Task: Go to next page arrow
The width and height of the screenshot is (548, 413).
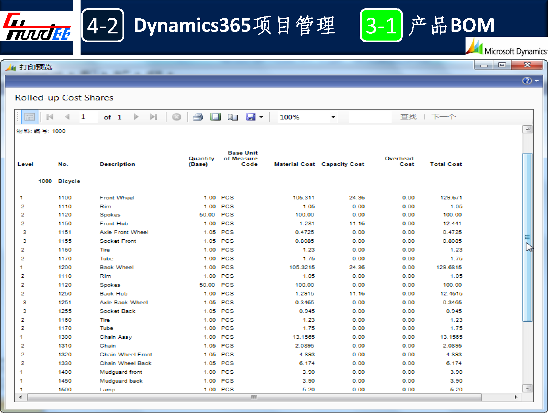Action: [136, 117]
